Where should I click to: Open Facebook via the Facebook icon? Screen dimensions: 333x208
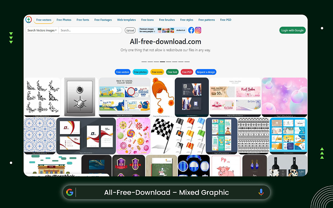[191, 30]
